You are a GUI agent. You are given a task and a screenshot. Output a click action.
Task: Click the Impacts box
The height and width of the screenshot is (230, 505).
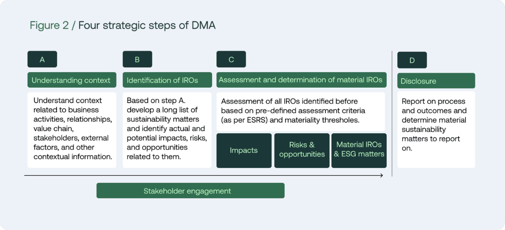(244, 150)
